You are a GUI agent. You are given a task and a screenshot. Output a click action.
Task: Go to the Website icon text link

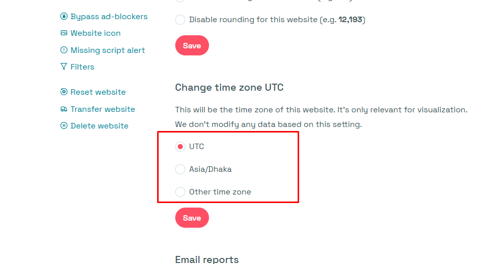coord(95,33)
